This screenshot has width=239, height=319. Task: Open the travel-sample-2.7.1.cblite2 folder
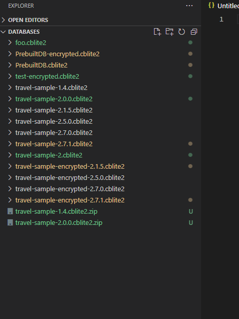(54, 144)
